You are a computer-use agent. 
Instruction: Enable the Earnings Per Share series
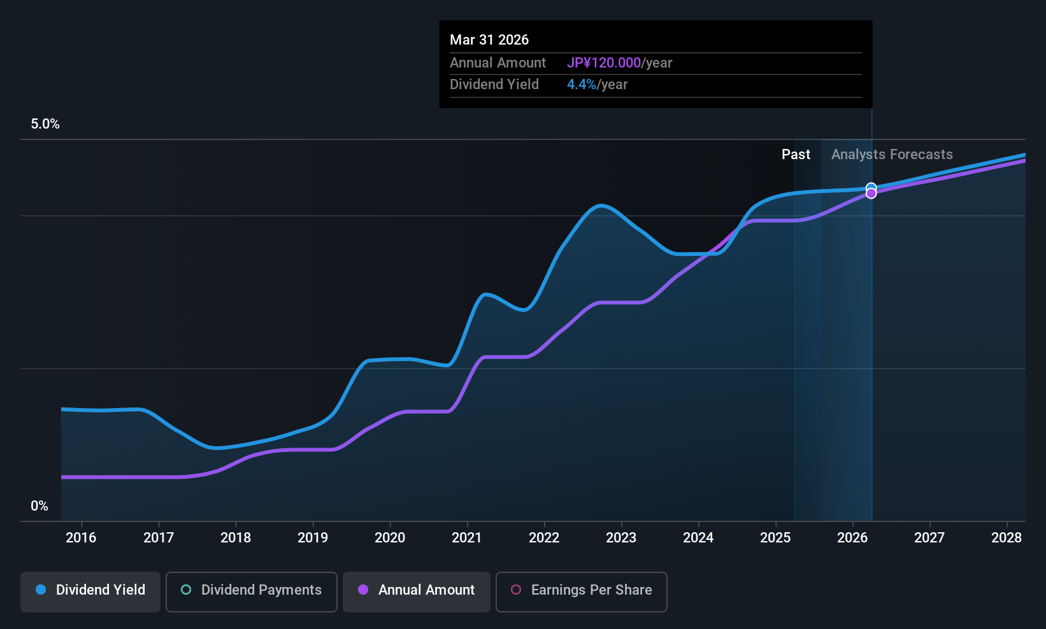point(580,590)
